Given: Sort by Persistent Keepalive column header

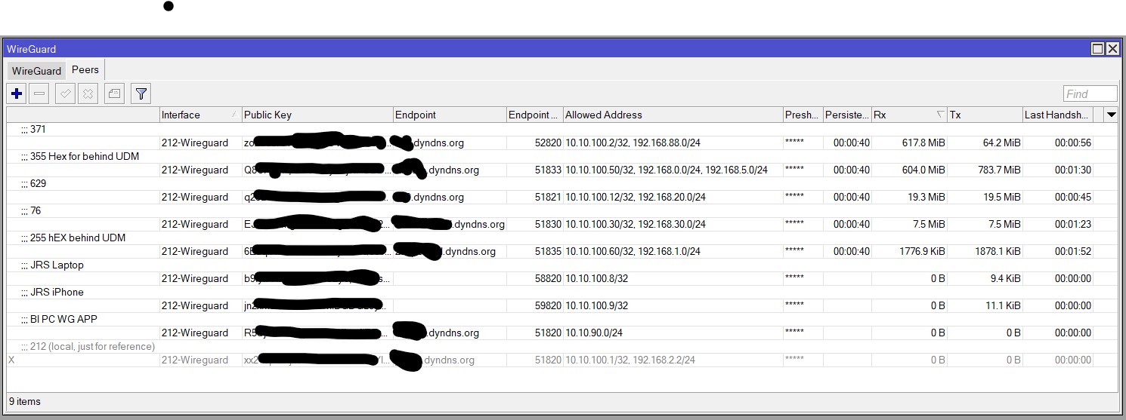Looking at the screenshot, I should point(847,115).
